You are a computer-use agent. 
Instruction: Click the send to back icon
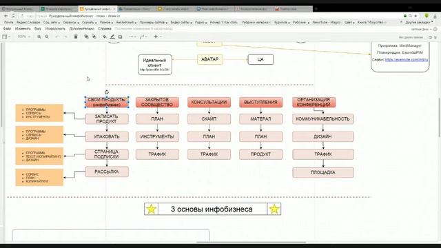point(94,37)
